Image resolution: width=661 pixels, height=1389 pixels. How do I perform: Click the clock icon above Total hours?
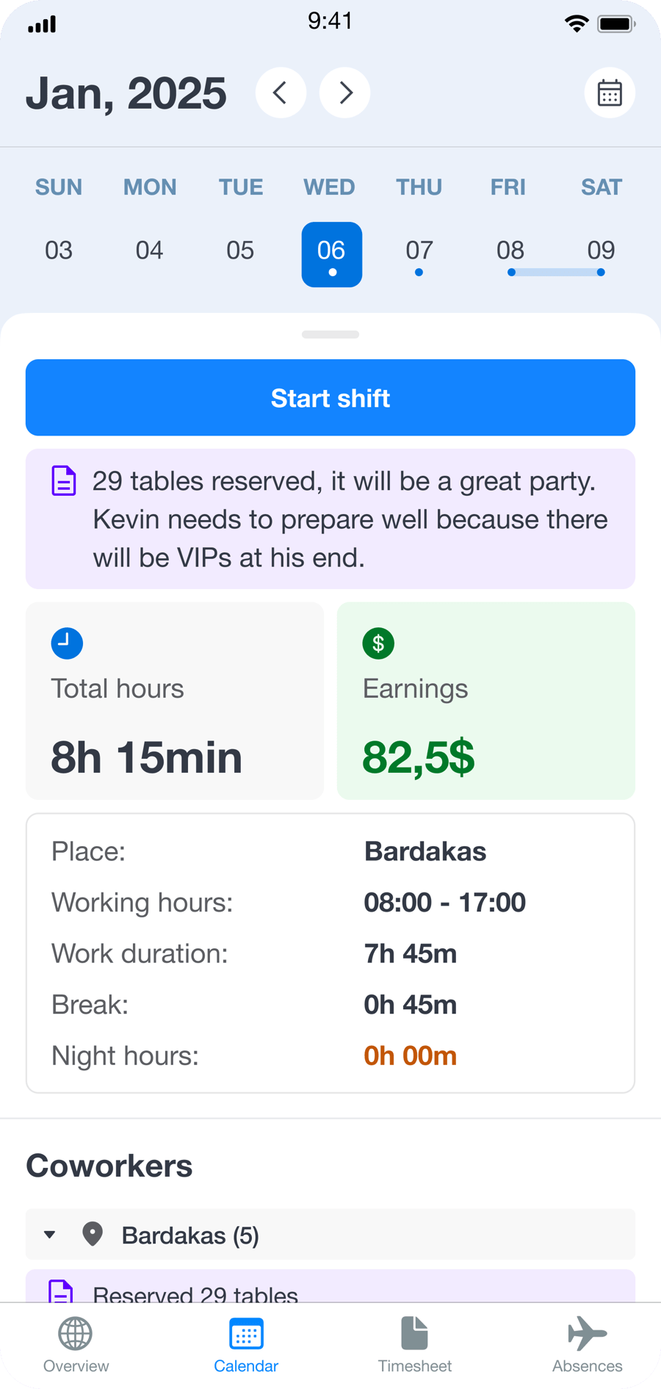coord(67,643)
